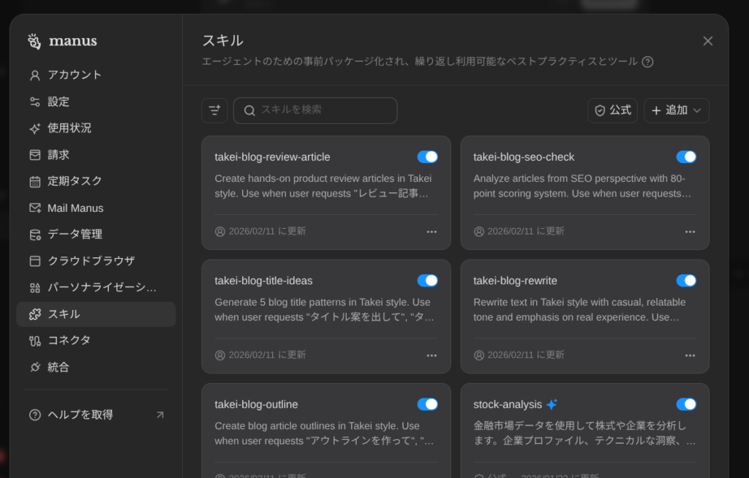
Task: Click the sparkle icon next to stock-analysis
Action: [x=552, y=404]
